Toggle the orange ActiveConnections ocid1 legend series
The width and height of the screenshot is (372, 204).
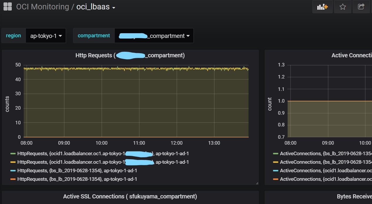point(326,179)
